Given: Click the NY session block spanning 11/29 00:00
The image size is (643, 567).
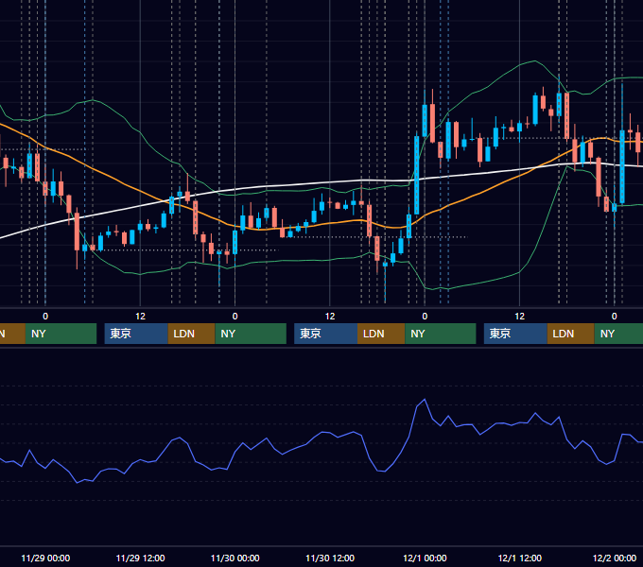Looking at the screenshot, I should [61, 334].
